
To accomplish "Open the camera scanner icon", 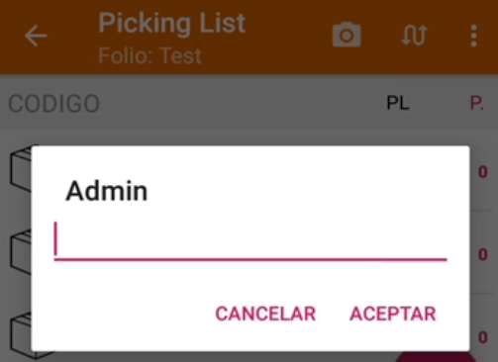I will pyautogui.click(x=347, y=35).
